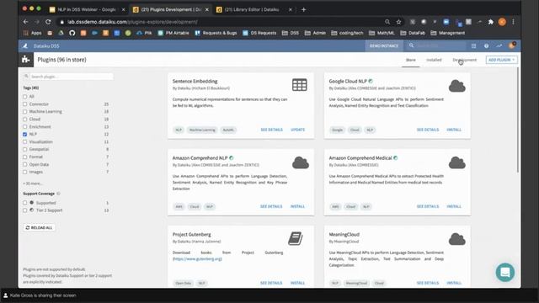The image size is (539, 303).
Task: Check the Connector tag checkbox
Action: click(24, 104)
